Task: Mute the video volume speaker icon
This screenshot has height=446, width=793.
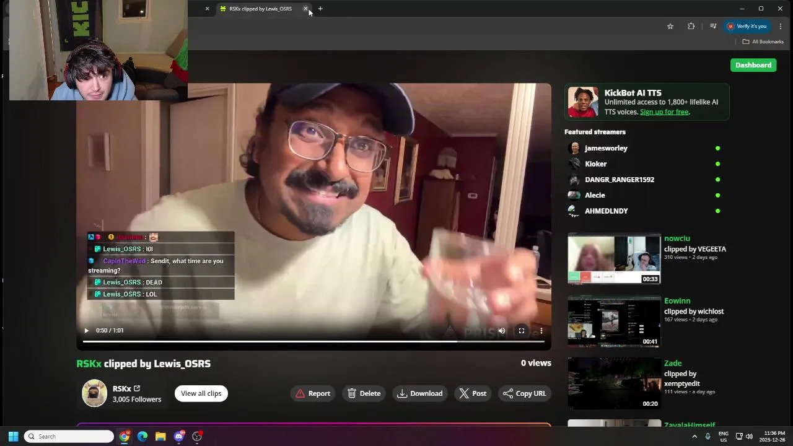Action: pos(502,331)
